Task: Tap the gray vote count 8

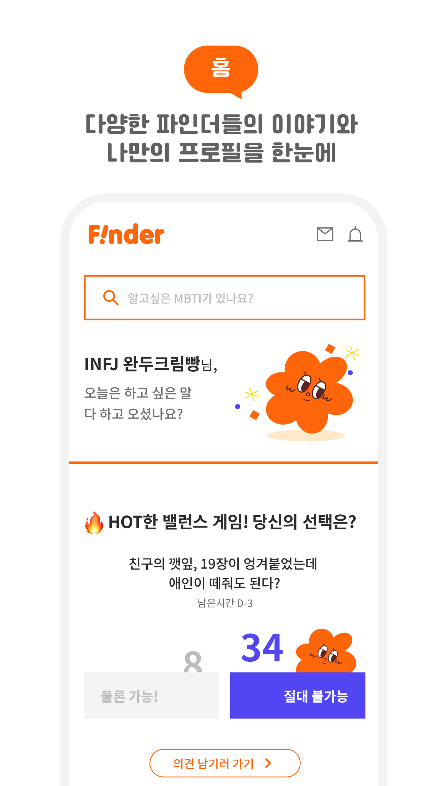Action: click(193, 662)
